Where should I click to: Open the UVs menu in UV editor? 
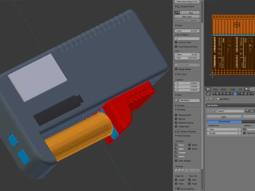click(x=240, y=89)
